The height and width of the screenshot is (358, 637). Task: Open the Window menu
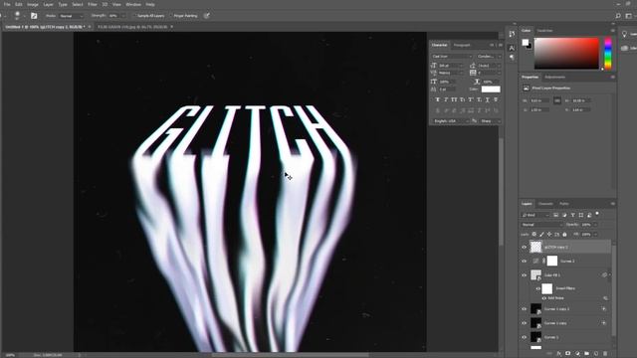tap(133, 4)
